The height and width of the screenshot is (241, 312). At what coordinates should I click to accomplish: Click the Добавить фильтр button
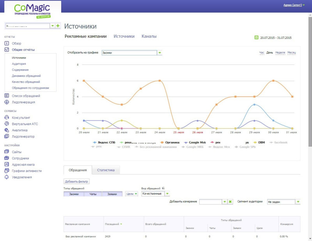(x=76, y=181)
